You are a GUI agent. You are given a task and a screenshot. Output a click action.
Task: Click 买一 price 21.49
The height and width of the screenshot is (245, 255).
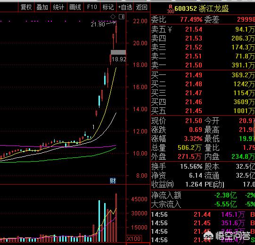tap(194, 75)
